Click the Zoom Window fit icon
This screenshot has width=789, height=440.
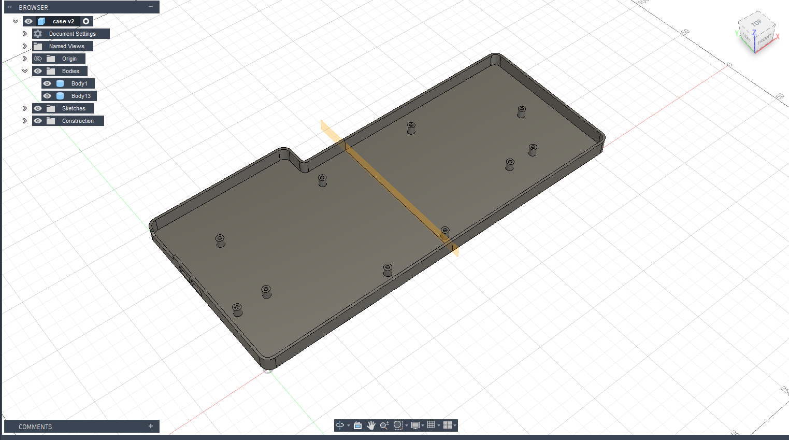point(398,425)
